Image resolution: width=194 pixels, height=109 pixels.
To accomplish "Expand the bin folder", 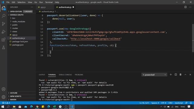I will tap(22, 18).
